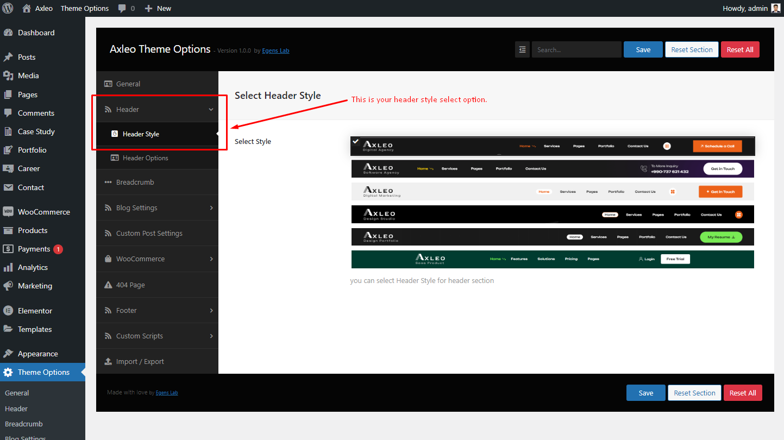The width and height of the screenshot is (784, 440).
Task: Open the Header Options sub-tab
Action: pyautogui.click(x=157, y=158)
